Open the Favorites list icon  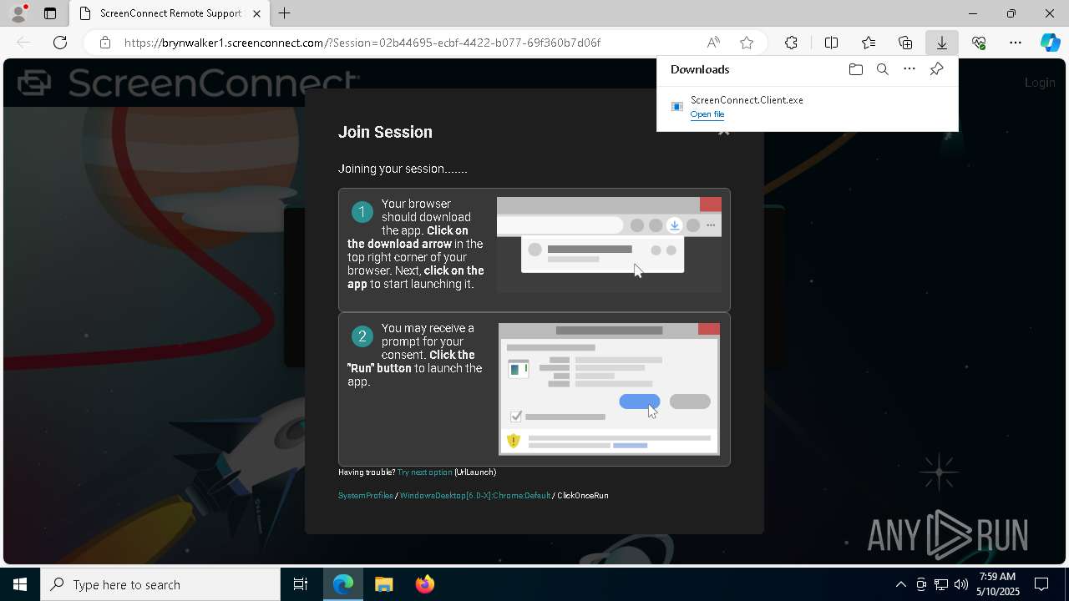pos(869,43)
